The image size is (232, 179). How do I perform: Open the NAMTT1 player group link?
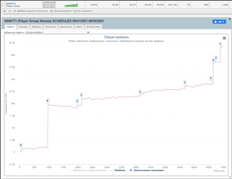(11, 4)
